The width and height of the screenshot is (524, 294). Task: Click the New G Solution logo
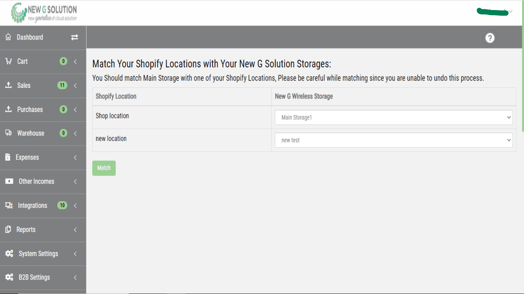[44, 13]
